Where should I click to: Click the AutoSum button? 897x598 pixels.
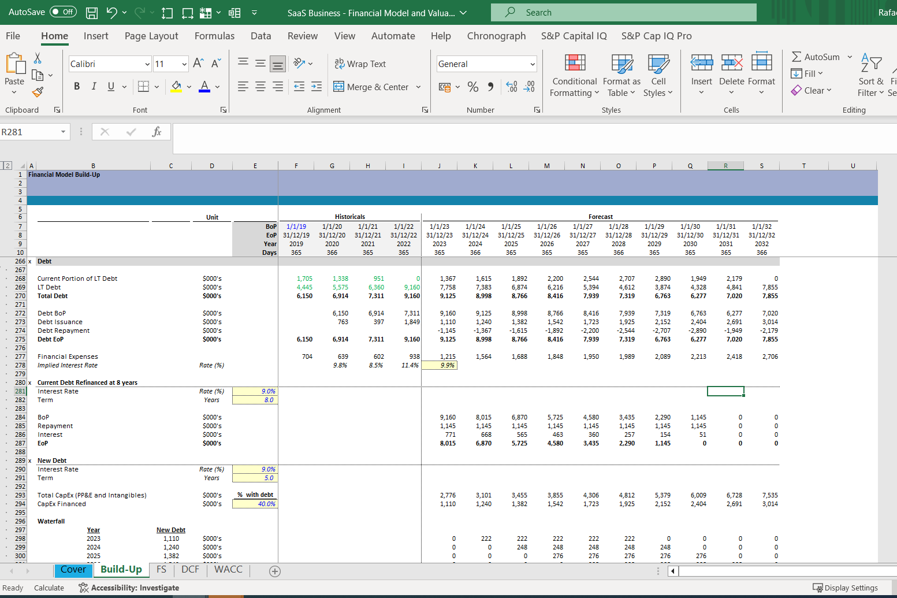click(x=816, y=57)
